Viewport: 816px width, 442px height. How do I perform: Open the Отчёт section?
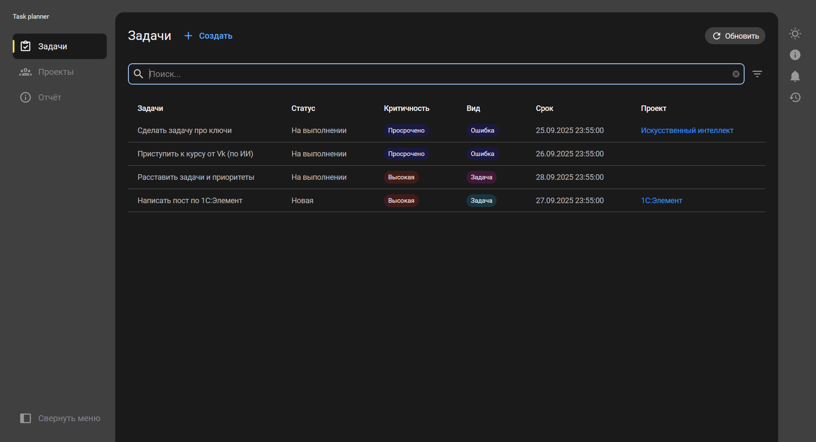pyautogui.click(x=50, y=97)
